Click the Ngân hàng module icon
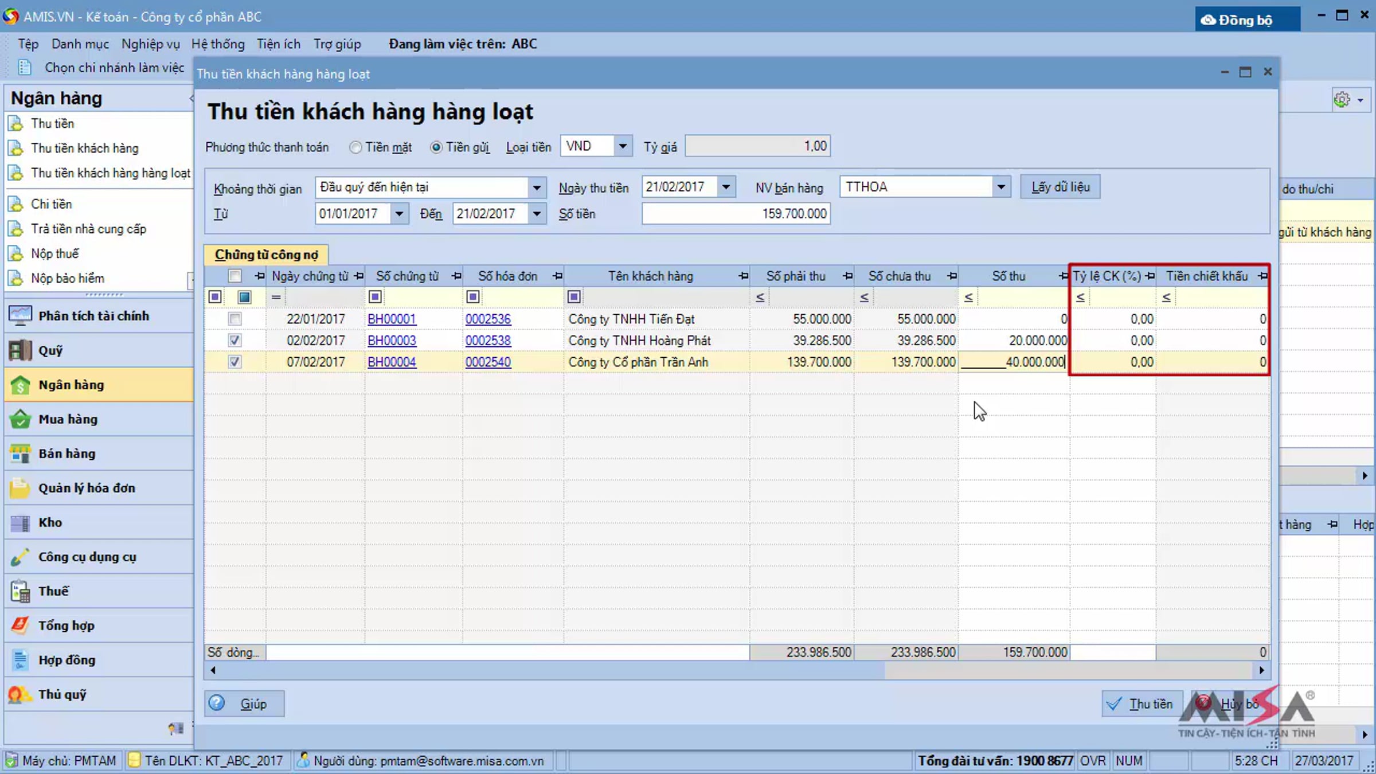This screenshot has width=1376, height=774. pos(20,385)
